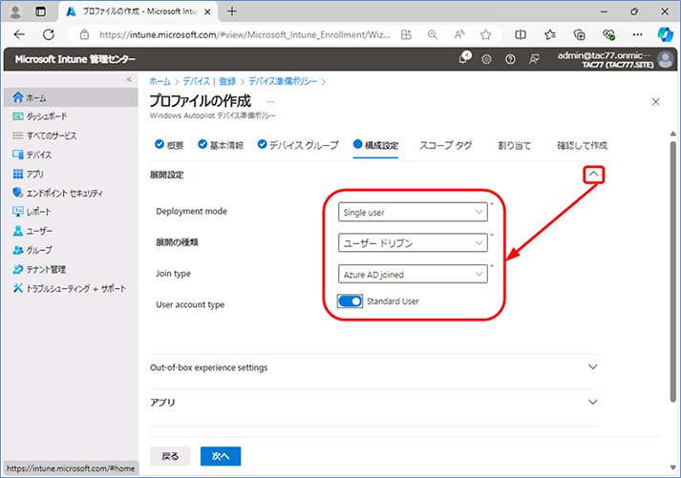The width and height of the screenshot is (681, 478).
Task: Open the notifications bell icon
Action: (464, 59)
